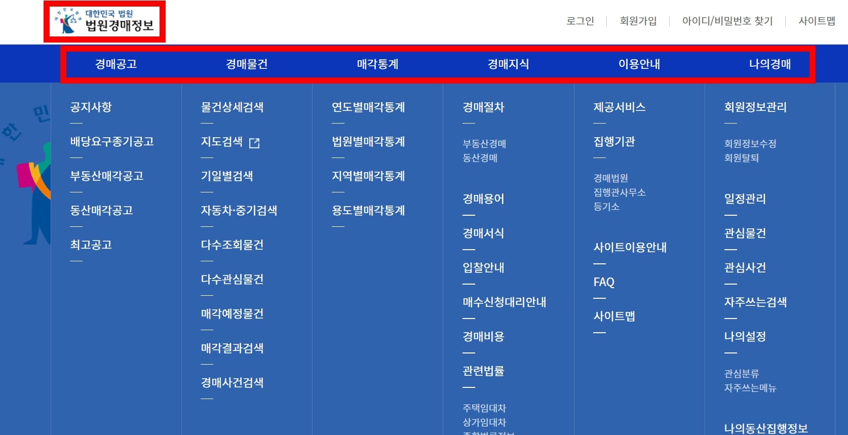Screen dimensions: 848x435
Task: Open 관련법률
Action: (x=483, y=371)
